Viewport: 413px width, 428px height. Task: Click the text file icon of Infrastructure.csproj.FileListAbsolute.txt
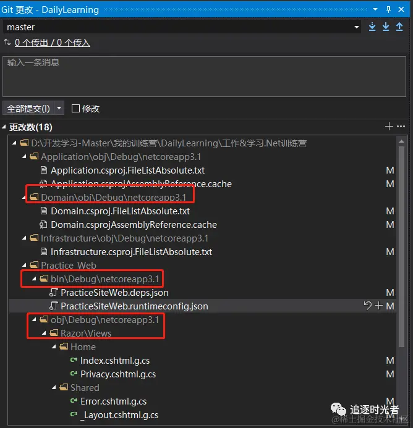coord(44,251)
